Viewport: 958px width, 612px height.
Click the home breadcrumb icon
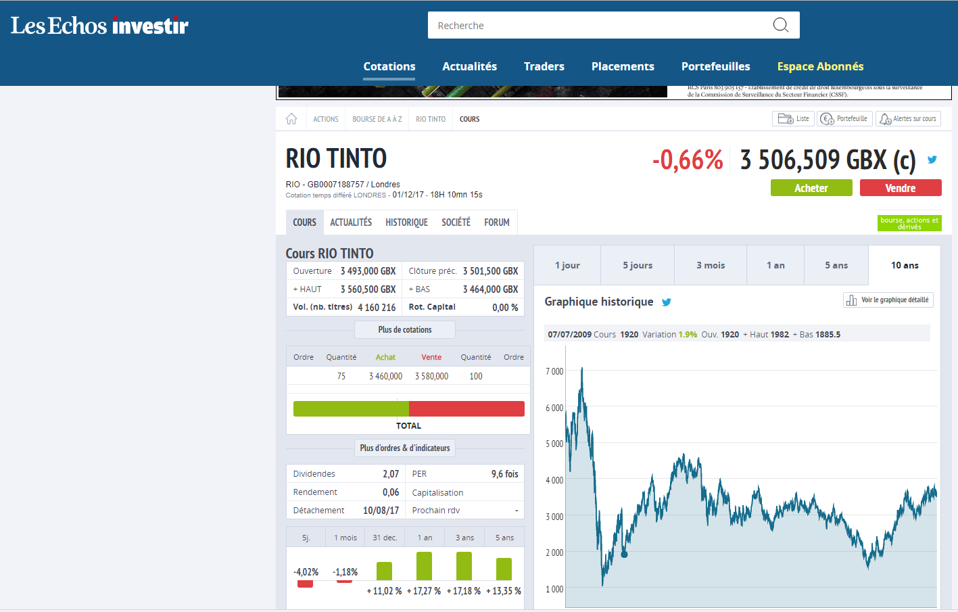pyautogui.click(x=291, y=119)
